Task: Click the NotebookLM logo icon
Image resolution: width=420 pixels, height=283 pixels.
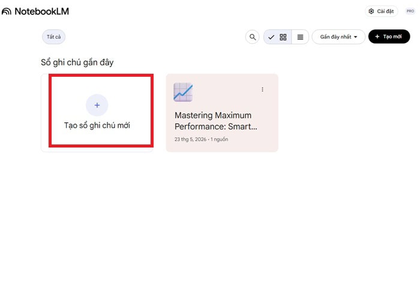Action: click(7, 11)
